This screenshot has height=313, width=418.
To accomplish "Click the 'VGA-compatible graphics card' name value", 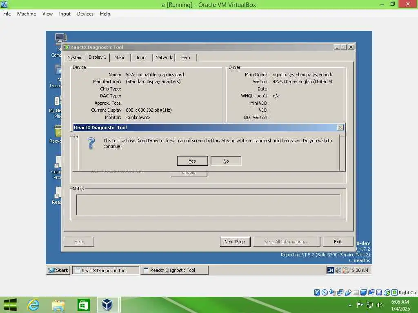I will coord(155,75).
